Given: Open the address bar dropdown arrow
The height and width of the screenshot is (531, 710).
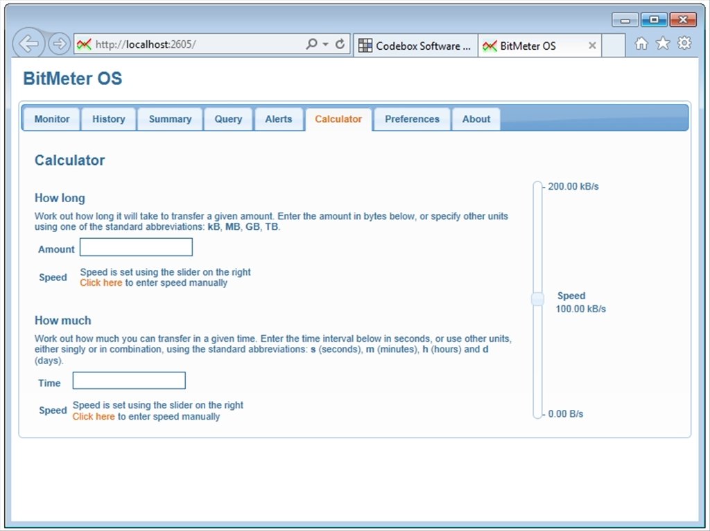Looking at the screenshot, I should (326, 44).
